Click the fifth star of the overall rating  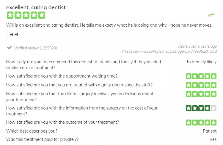point(42,15)
